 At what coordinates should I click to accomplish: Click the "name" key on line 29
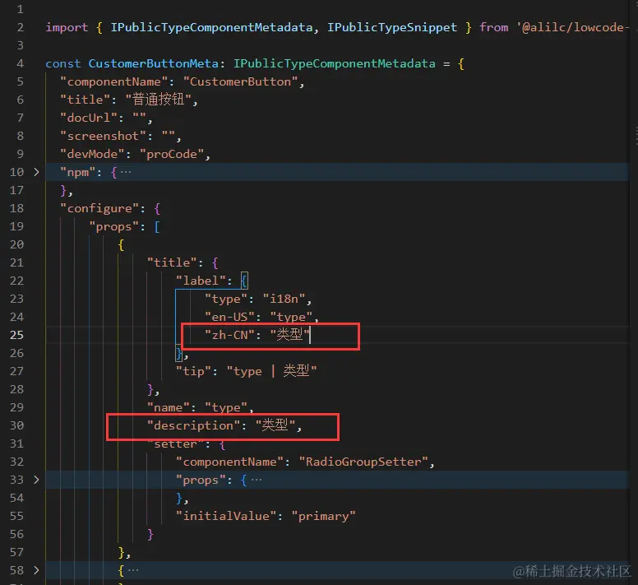click(x=169, y=407)
